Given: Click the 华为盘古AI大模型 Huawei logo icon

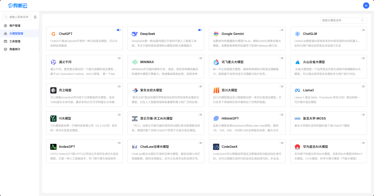Looking at the screenshot, I should point(297,147).
